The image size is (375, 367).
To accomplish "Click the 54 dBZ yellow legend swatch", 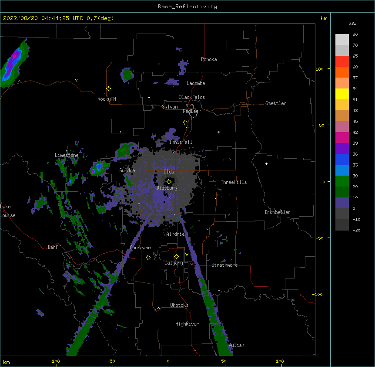I will (342, 94).
